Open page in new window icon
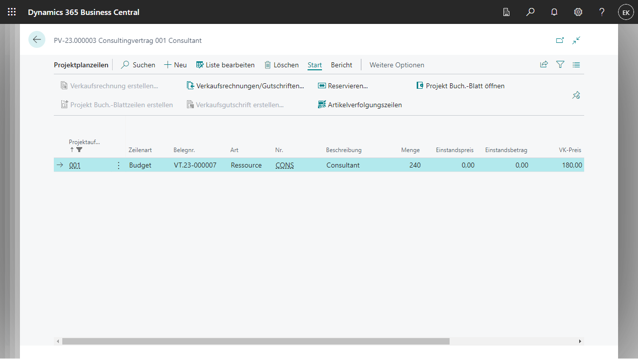Viewport: 638px width, 359px height. click(560, 40)
